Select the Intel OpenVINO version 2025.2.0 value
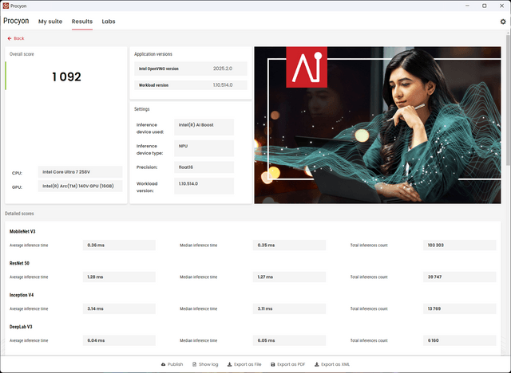Screen dimensions: 511x373 click(223, 69)
